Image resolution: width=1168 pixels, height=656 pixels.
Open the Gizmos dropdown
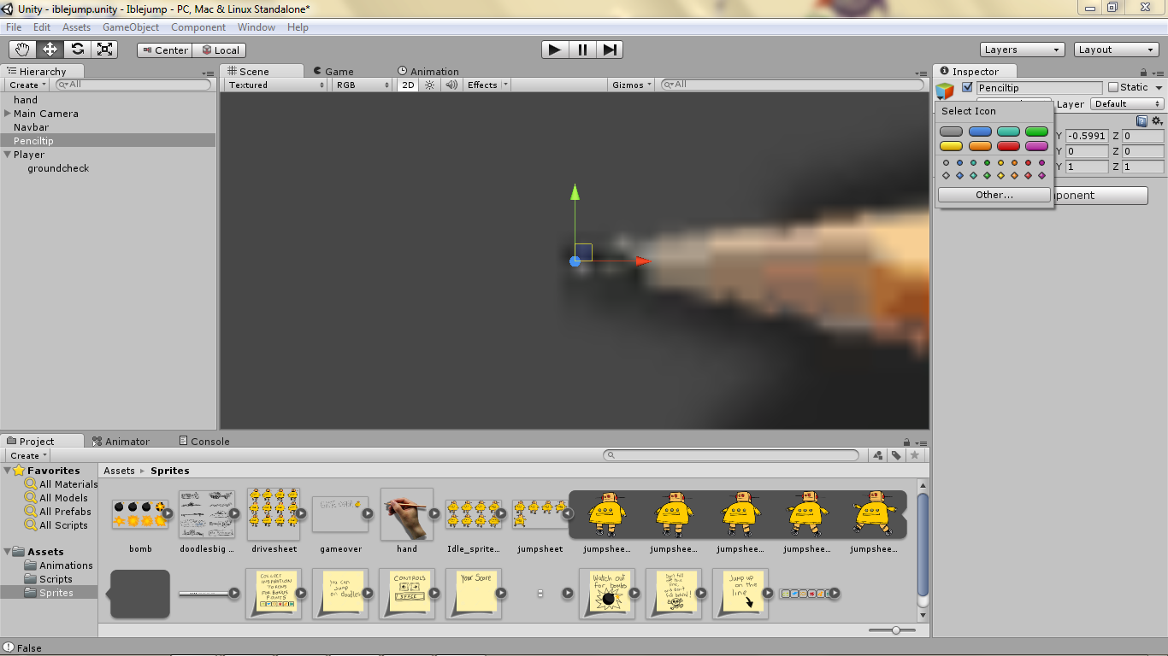click(630, 85)
